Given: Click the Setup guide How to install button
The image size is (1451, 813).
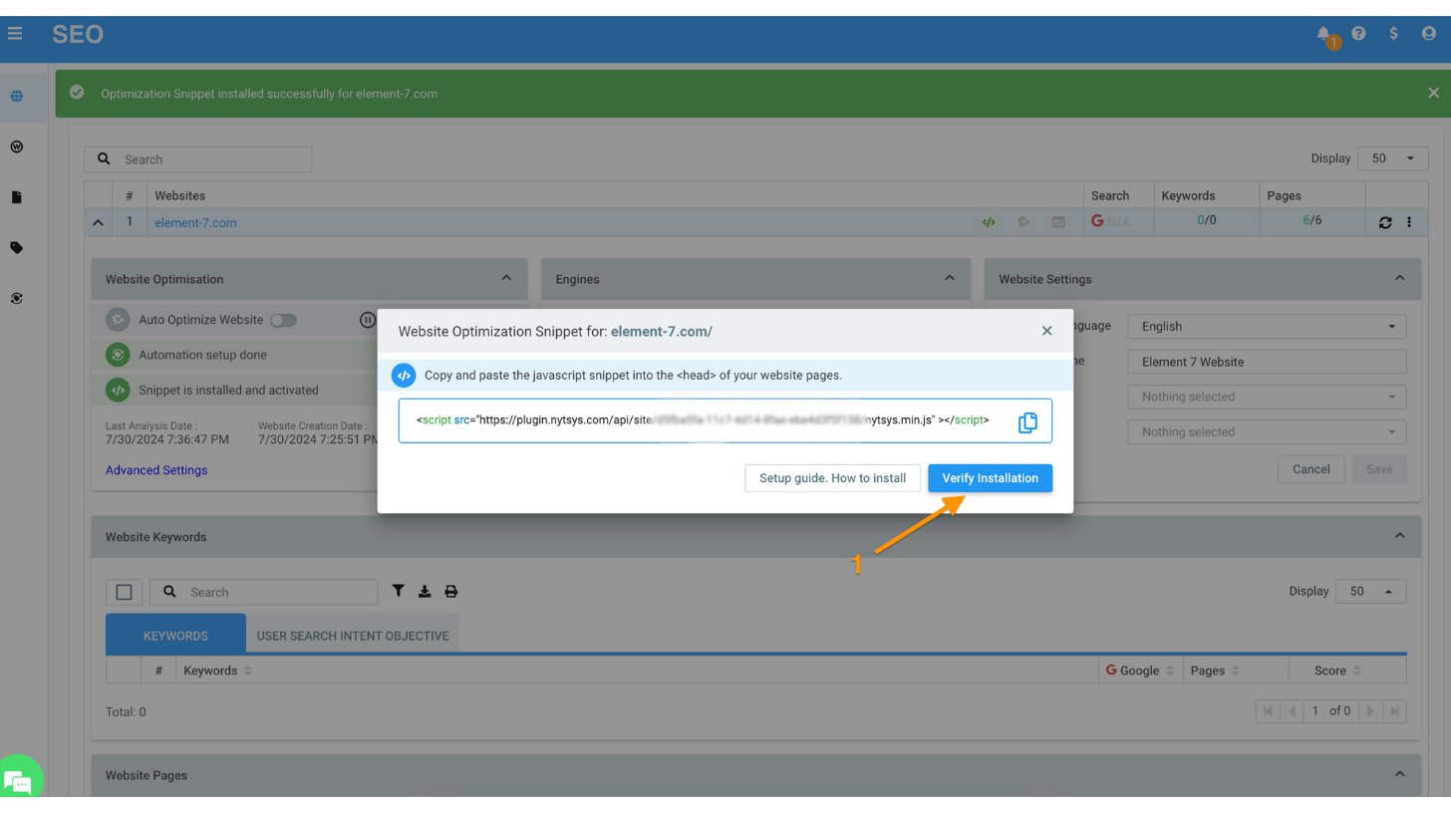Looking at the screenshot, I should point(832,478).
